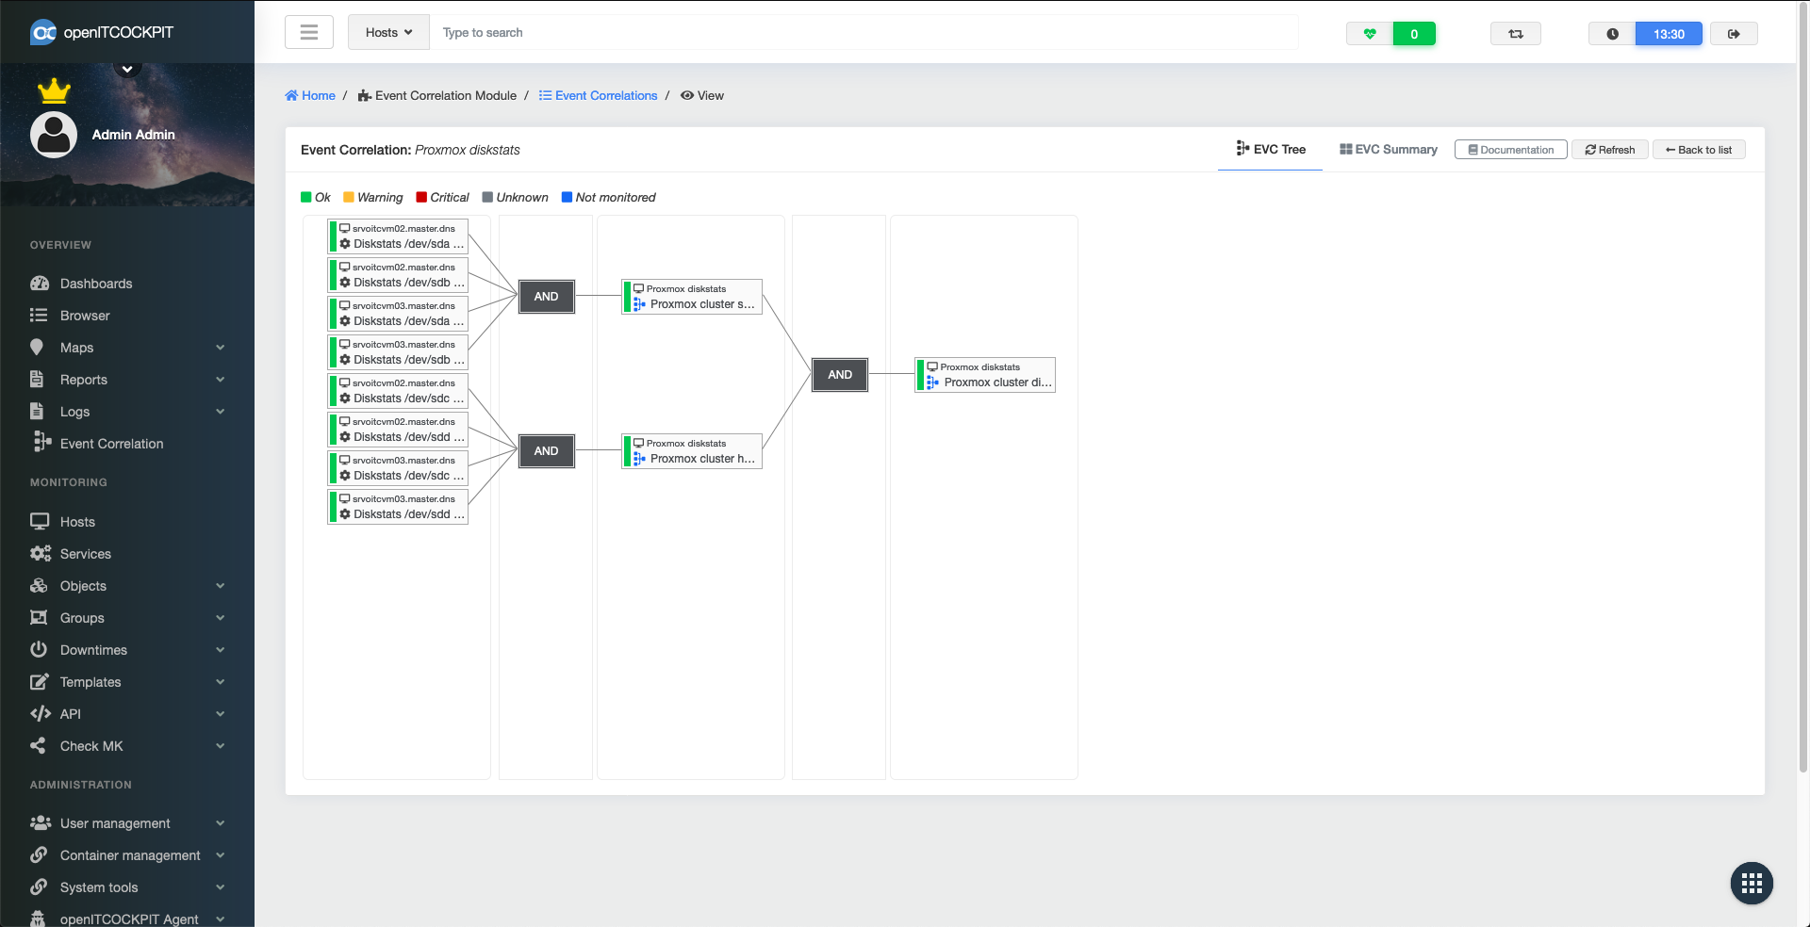Click the Hosts monitor icon
The image size is (1810, 927).
point(40,521)
